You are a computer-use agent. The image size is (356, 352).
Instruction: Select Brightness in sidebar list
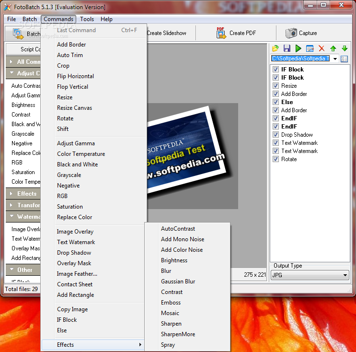pos(23,105)
